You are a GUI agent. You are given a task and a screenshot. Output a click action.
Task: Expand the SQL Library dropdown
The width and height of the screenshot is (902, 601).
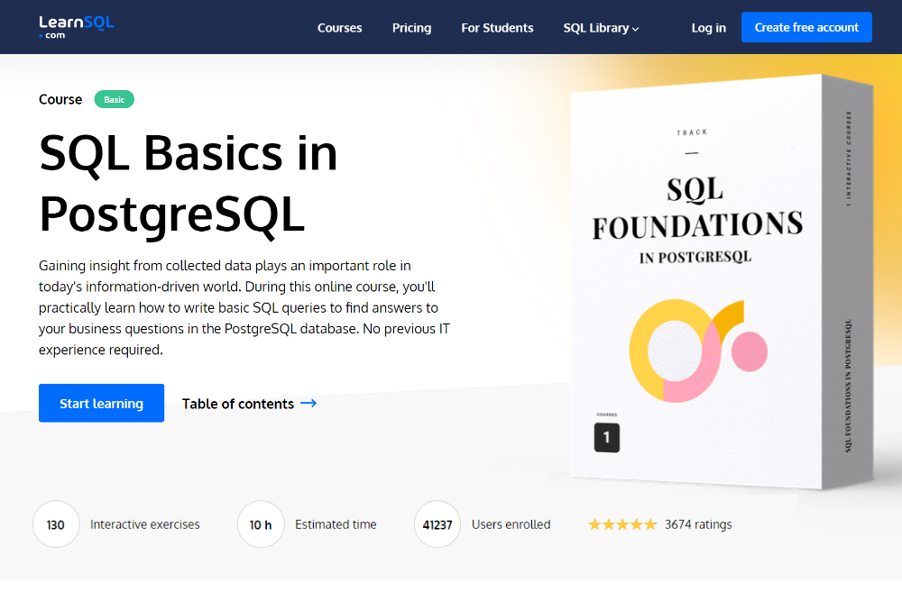tap(601, 28)
